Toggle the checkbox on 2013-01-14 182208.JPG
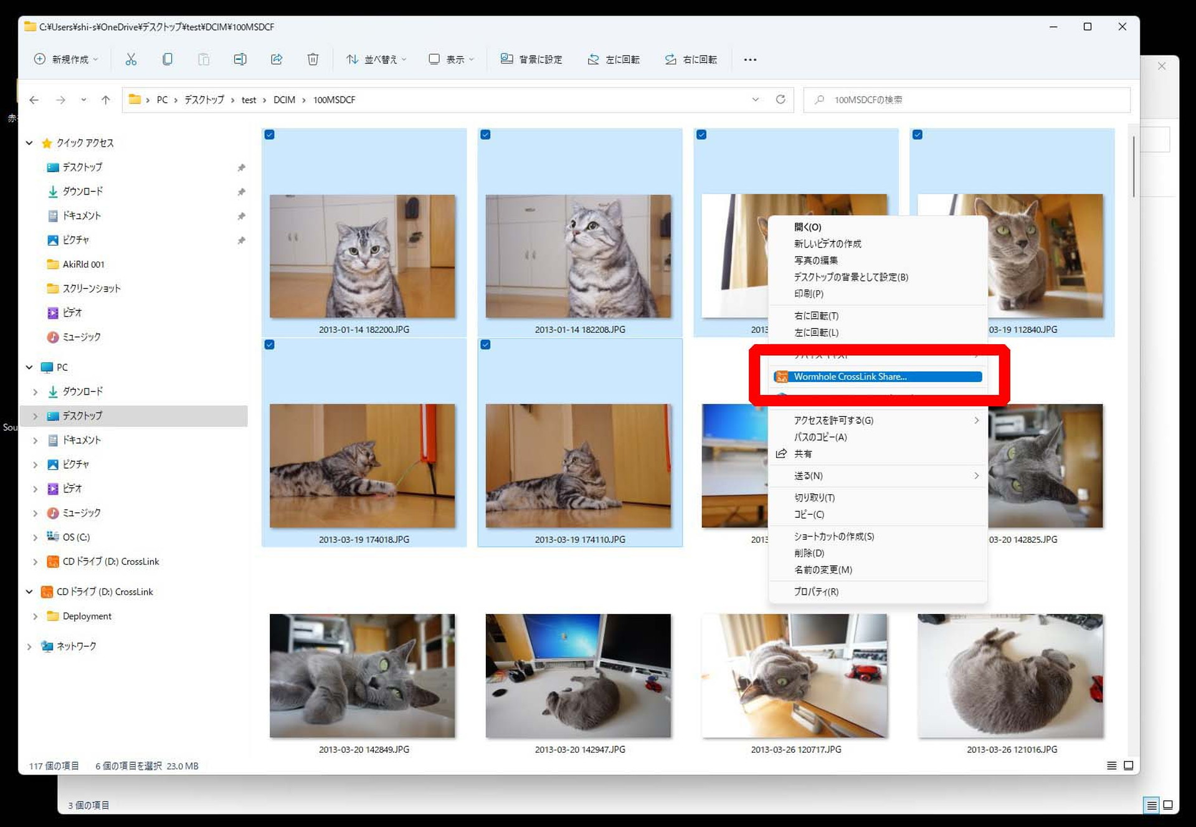The image size is (1196, 827). click(x=486, y=134)
